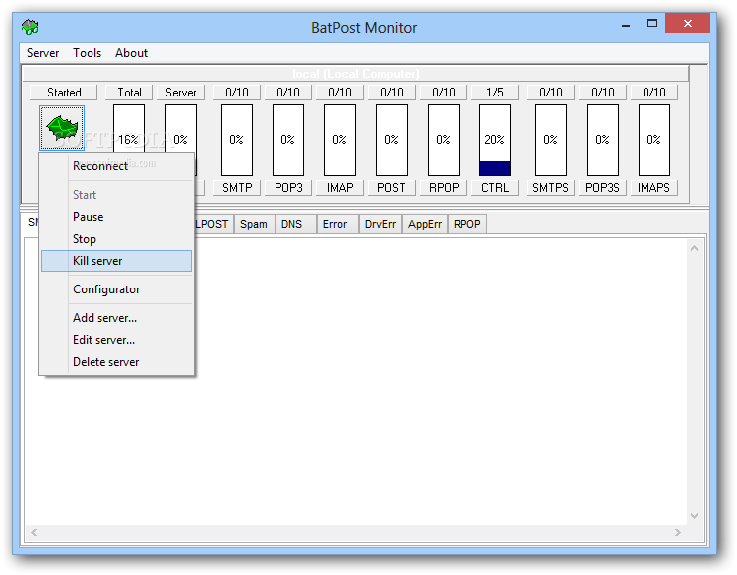
Task: Click the log pane scroll up arrow
Action: tap(694, 248)
